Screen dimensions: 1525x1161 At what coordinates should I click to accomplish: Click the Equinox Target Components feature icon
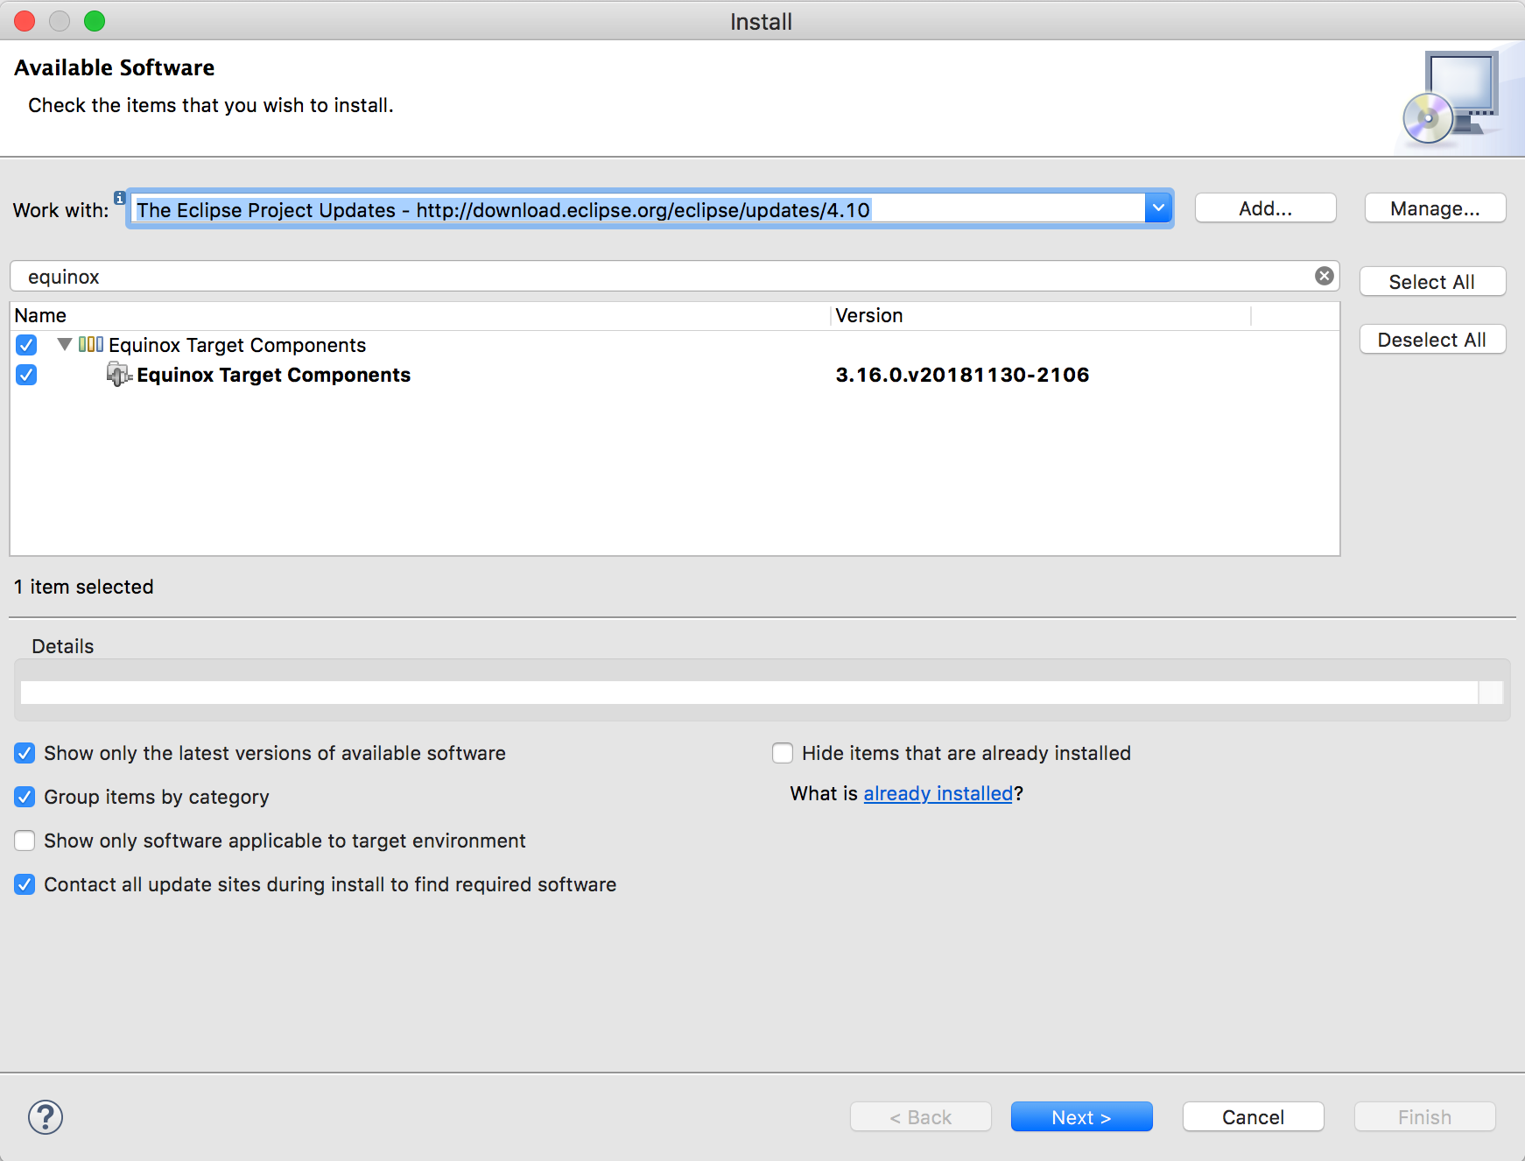119,374
